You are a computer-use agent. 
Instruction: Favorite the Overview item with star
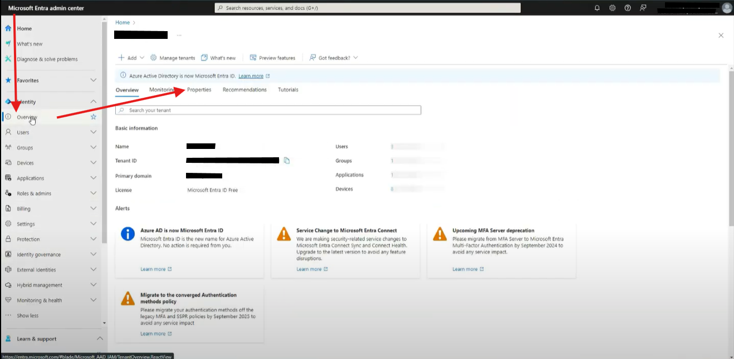point(94,117)
